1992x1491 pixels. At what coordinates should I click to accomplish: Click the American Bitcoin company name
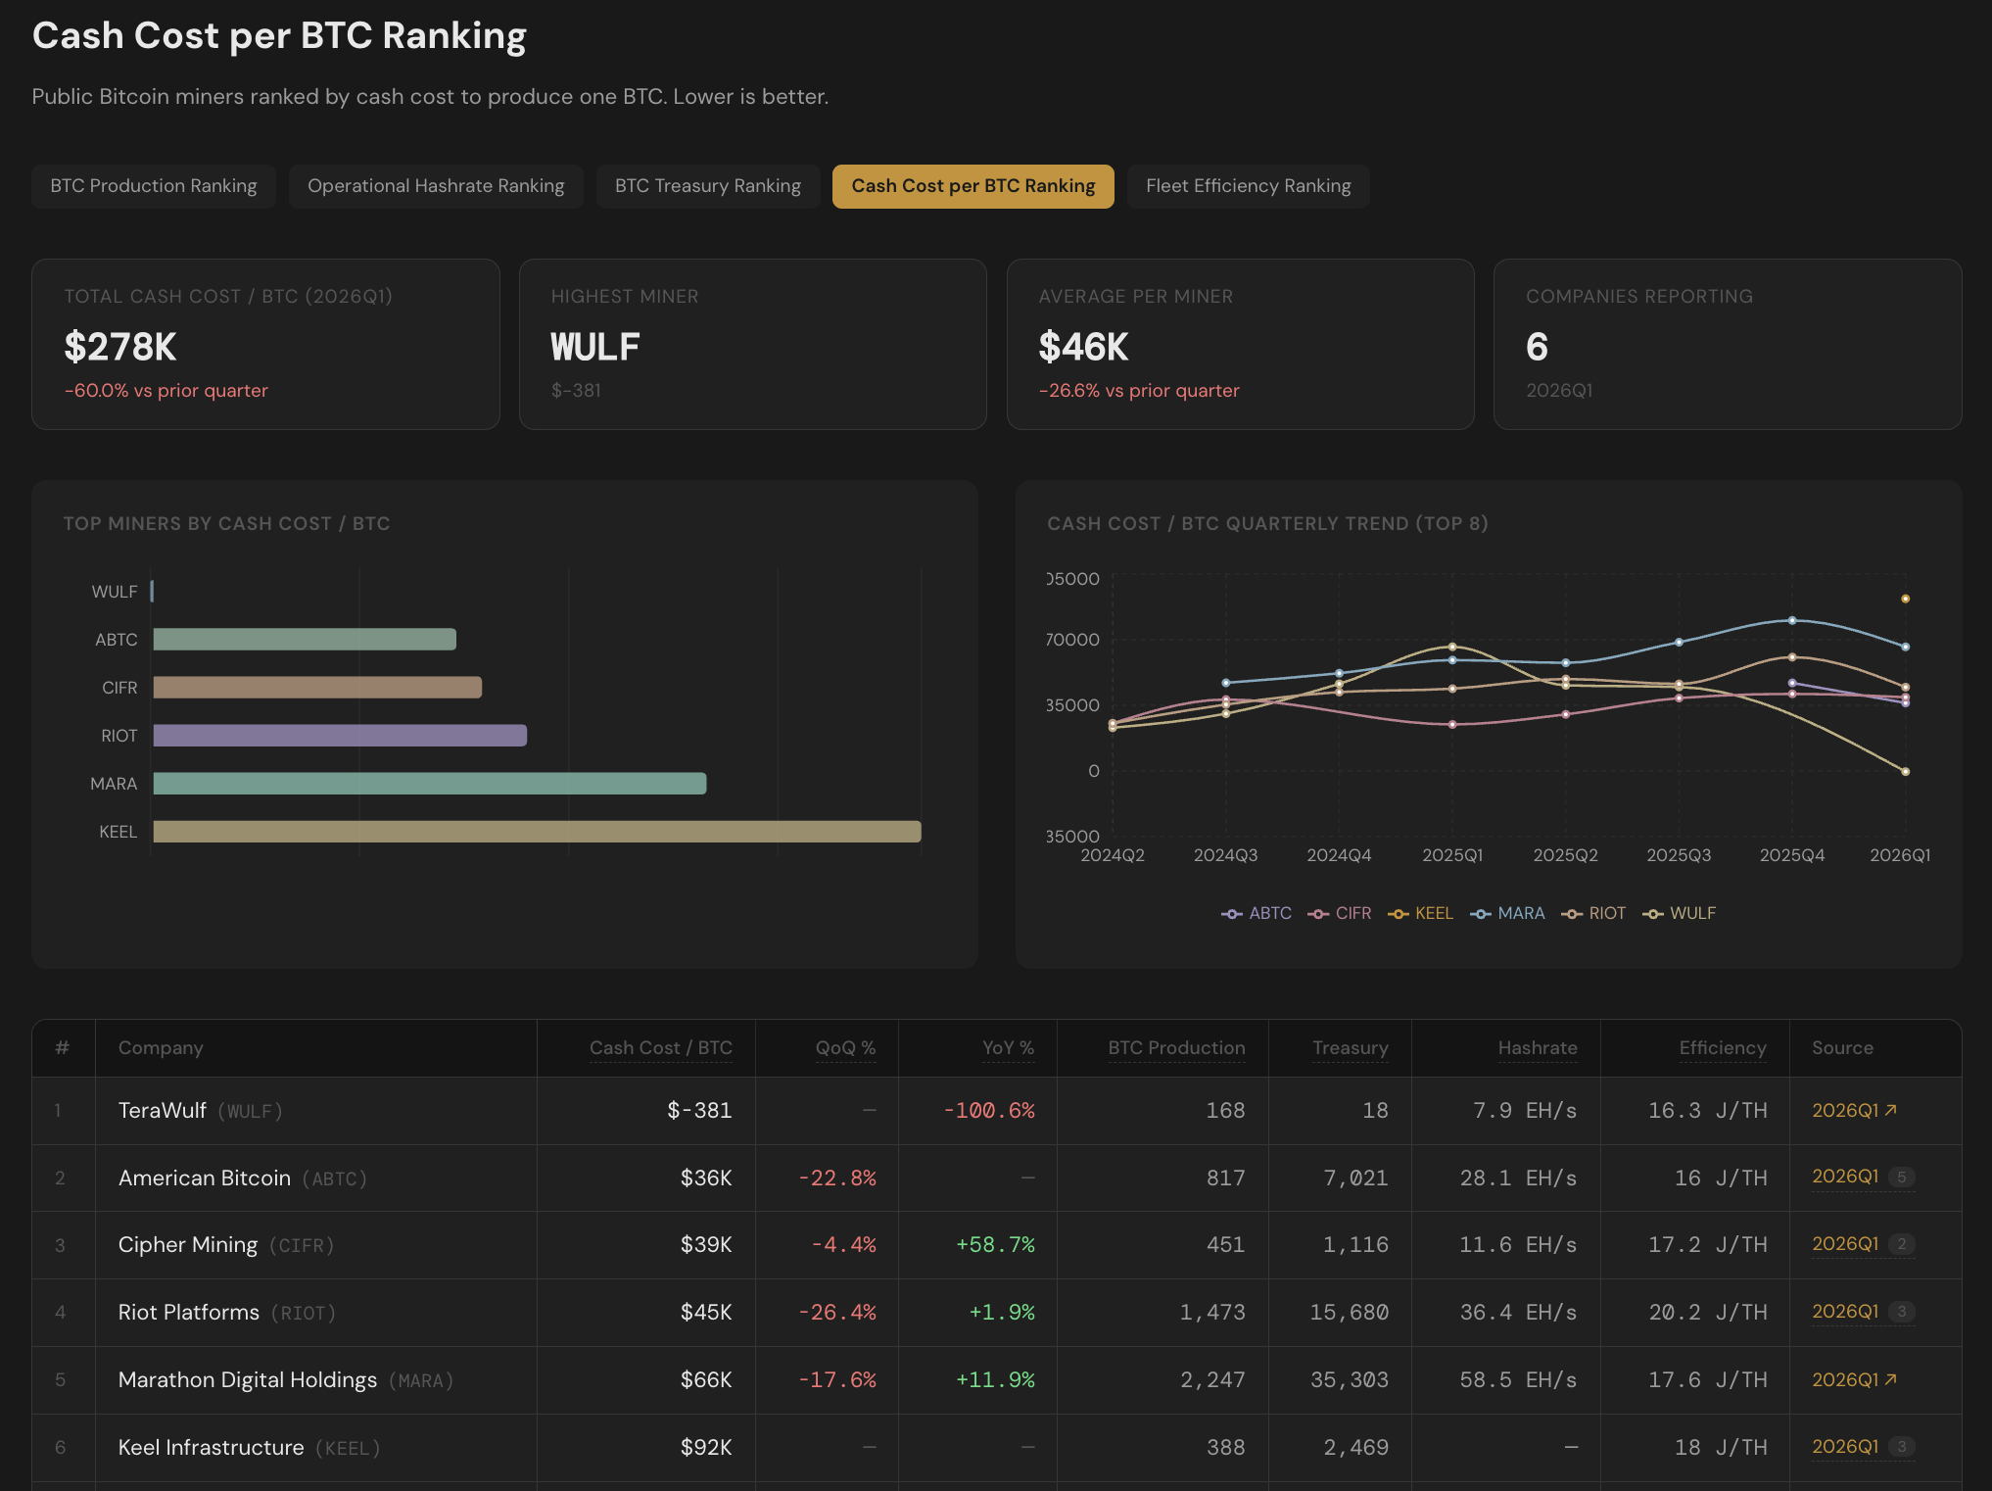click(205, 1178)
